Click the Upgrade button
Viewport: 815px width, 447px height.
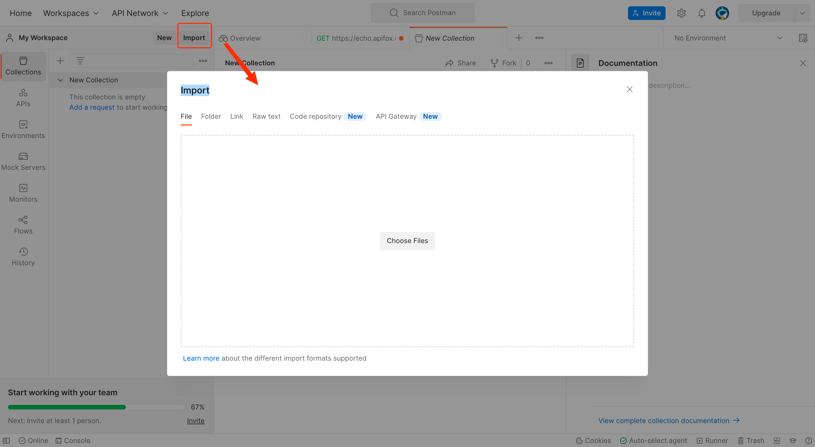click(767, 13)
